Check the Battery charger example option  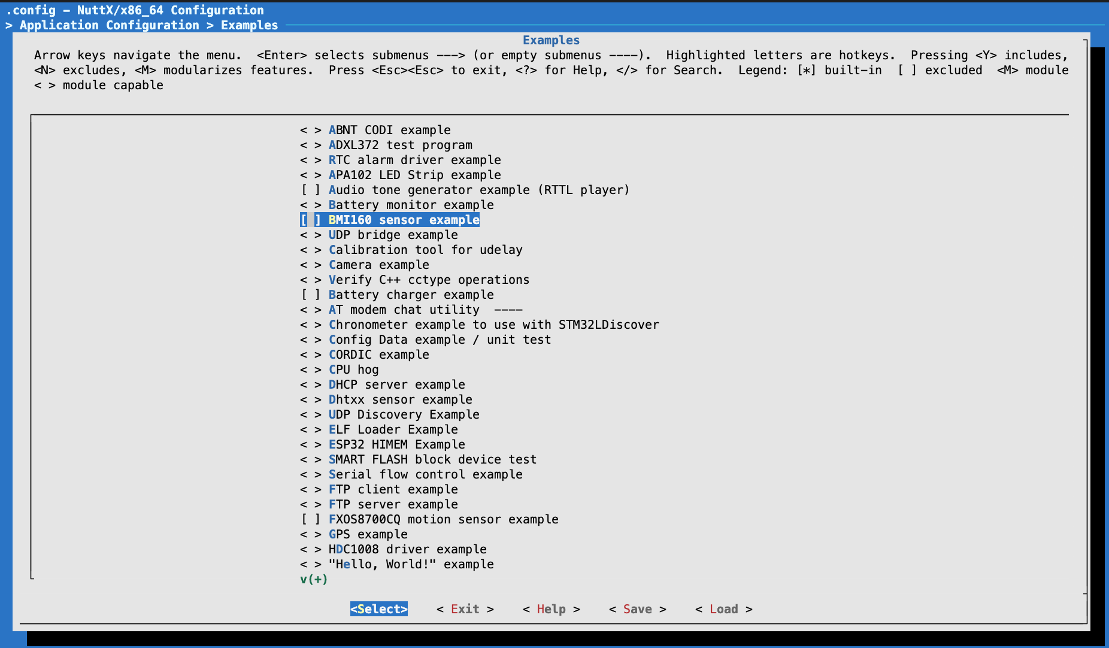pos(310,295)
